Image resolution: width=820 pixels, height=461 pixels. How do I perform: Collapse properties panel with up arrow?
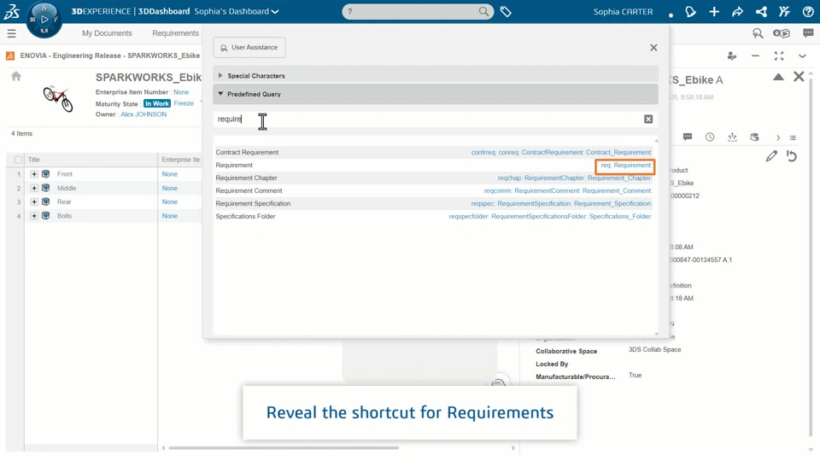pyautogui.click(x=778, y=78)
